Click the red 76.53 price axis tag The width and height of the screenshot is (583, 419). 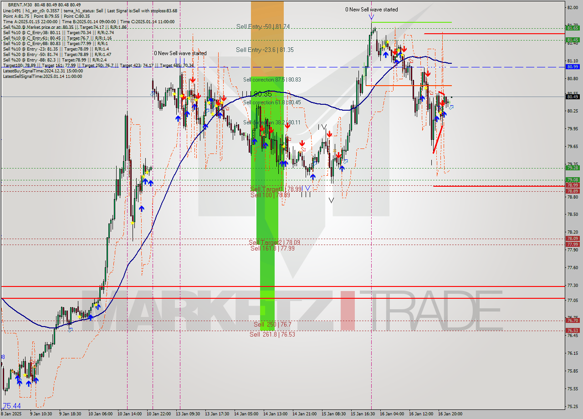point(573,331)
